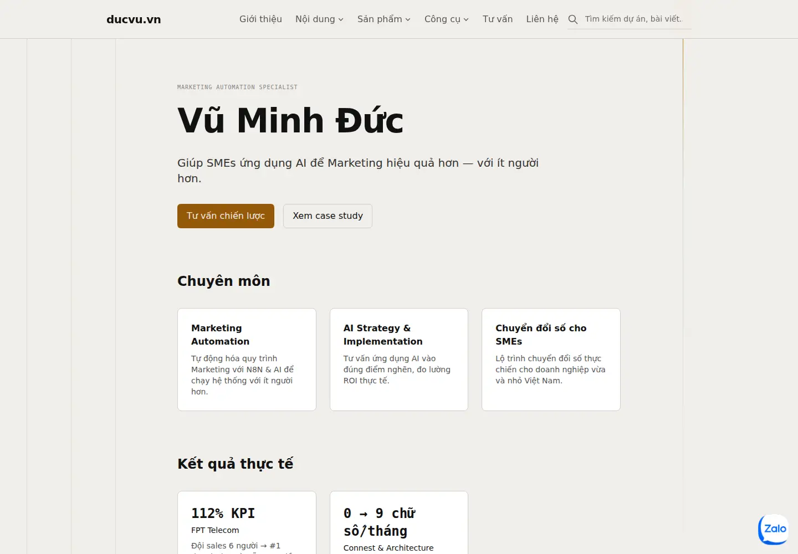Go to ducvu.vn home logo
This screenshot has width=798, height=554.
[x=134, y=19]
